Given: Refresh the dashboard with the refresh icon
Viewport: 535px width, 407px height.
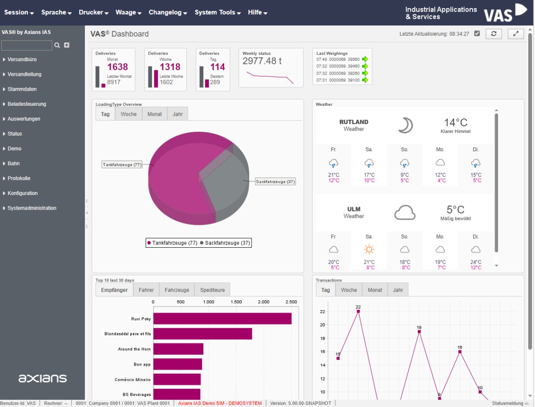Looking at the screenshot, I should click(x=494, y=33).
